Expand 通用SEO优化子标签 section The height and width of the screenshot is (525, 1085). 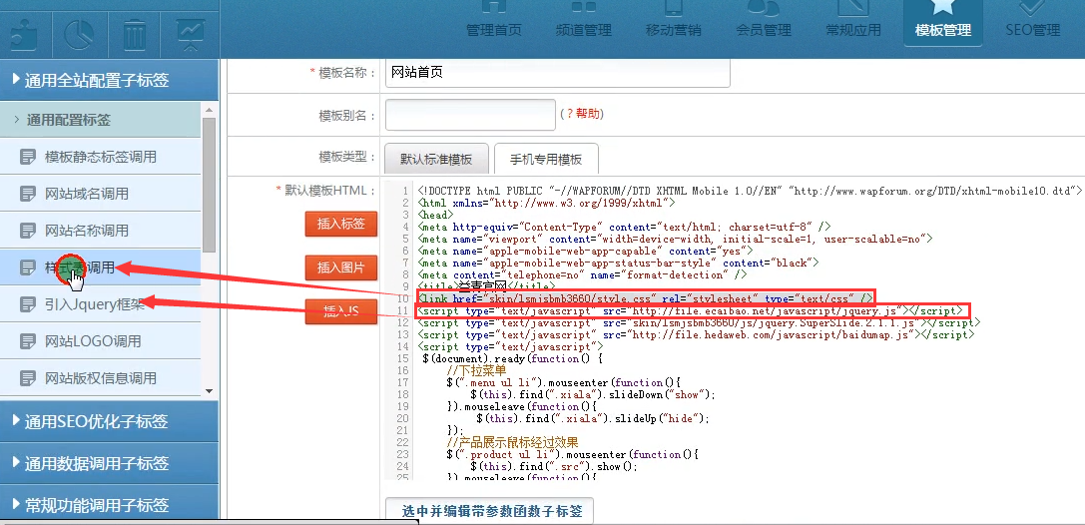(x=96, y=421)
